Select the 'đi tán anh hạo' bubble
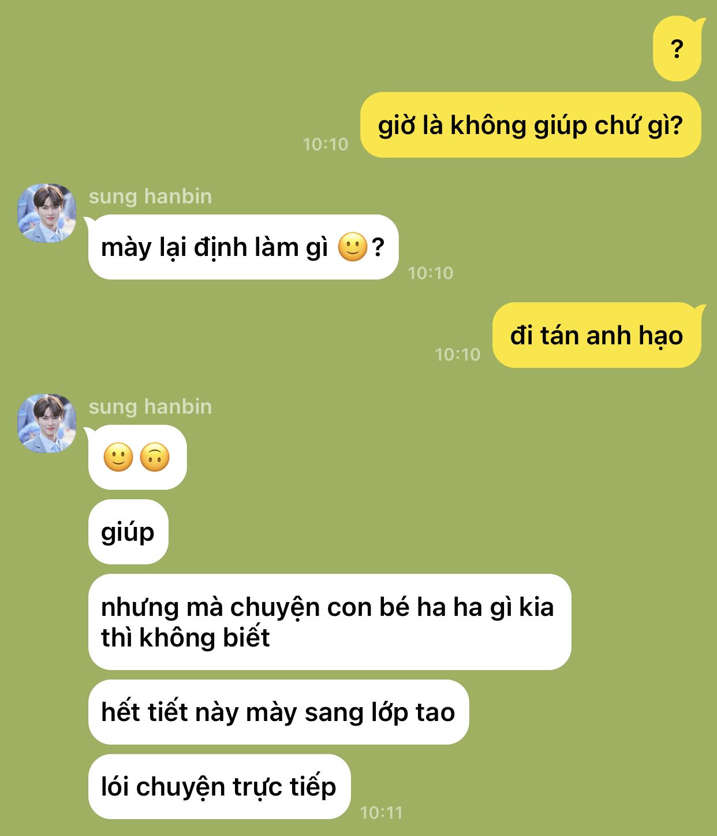This screenshot has width=717, height=836. point(597,335)
